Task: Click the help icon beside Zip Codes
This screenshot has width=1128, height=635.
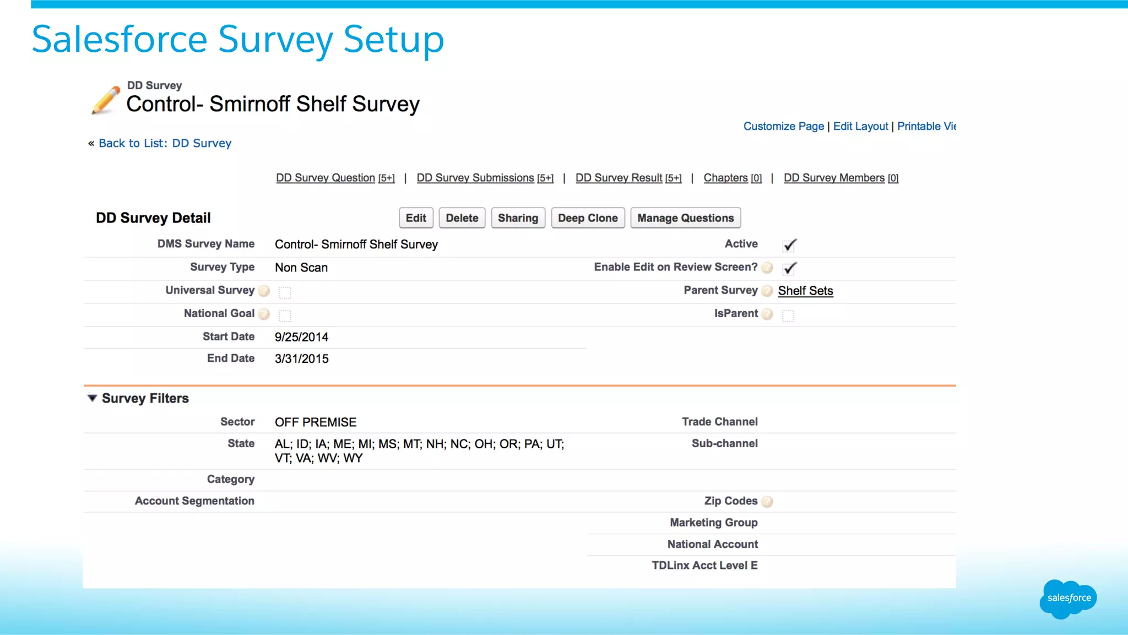Action: (x=767, y=501)
